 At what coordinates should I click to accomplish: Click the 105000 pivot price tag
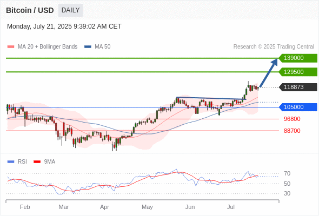point(298,107)
